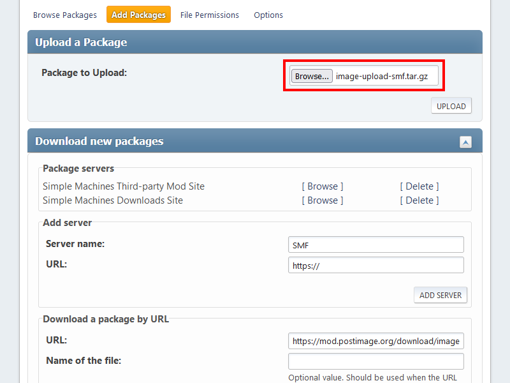Image resolution: width=510 pixels, height=383 pixels.
Task: Click the Download new packages header title
Action: point(99,142)
